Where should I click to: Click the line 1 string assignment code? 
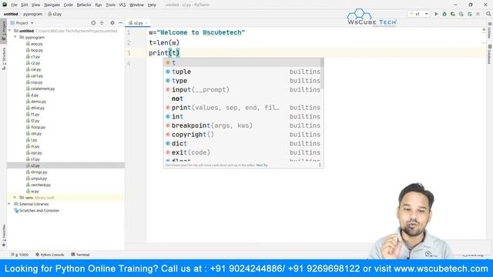197,32
